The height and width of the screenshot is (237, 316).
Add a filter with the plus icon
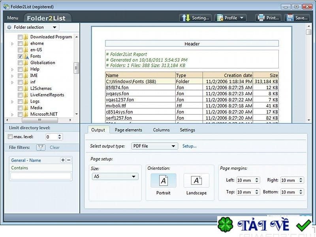(x=62, y=160)
